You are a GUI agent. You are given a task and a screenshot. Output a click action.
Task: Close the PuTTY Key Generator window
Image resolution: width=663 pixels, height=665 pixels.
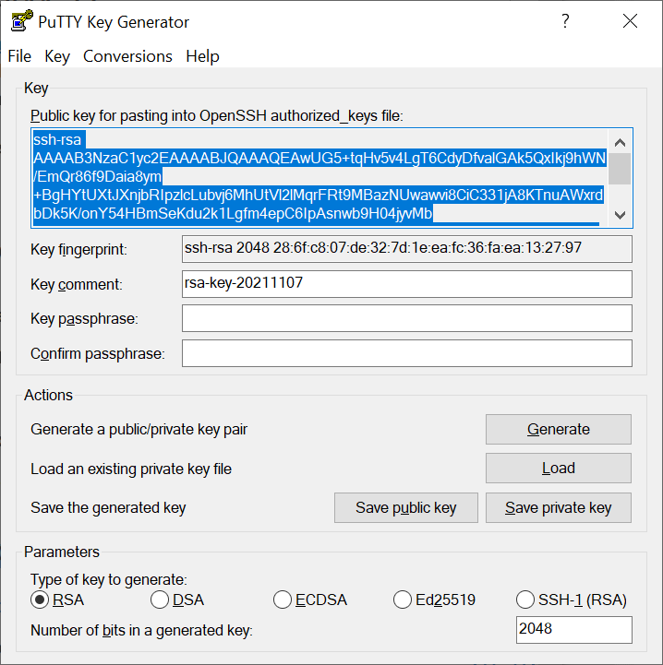tap(630, 21)
